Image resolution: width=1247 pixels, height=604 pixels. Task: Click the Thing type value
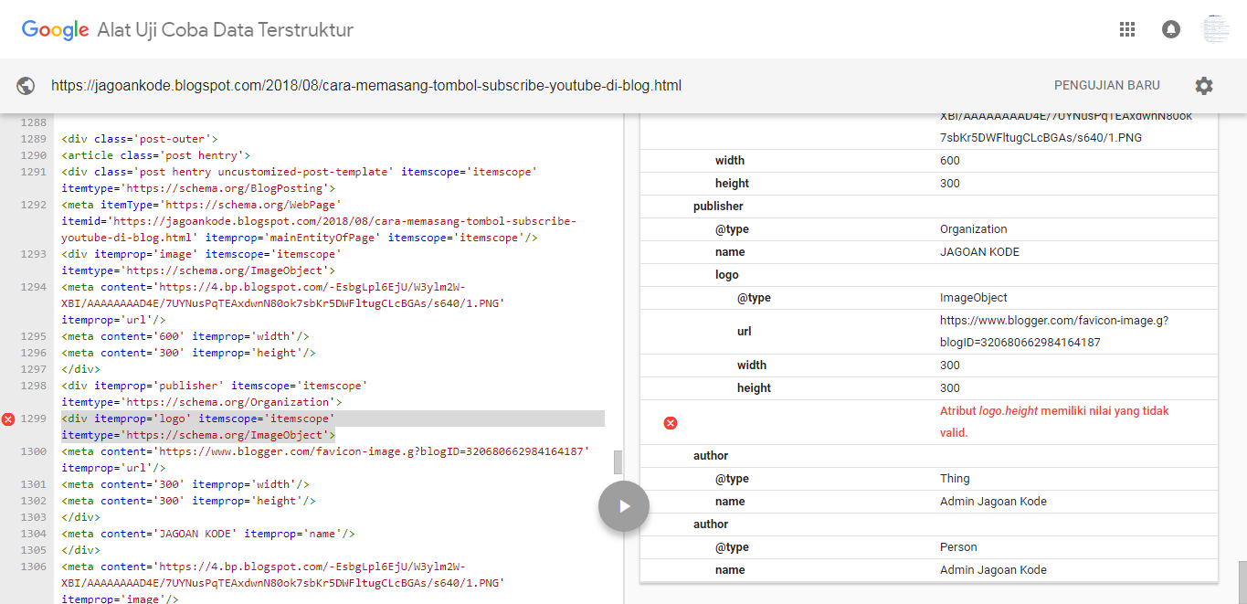(x=955, y=479)
